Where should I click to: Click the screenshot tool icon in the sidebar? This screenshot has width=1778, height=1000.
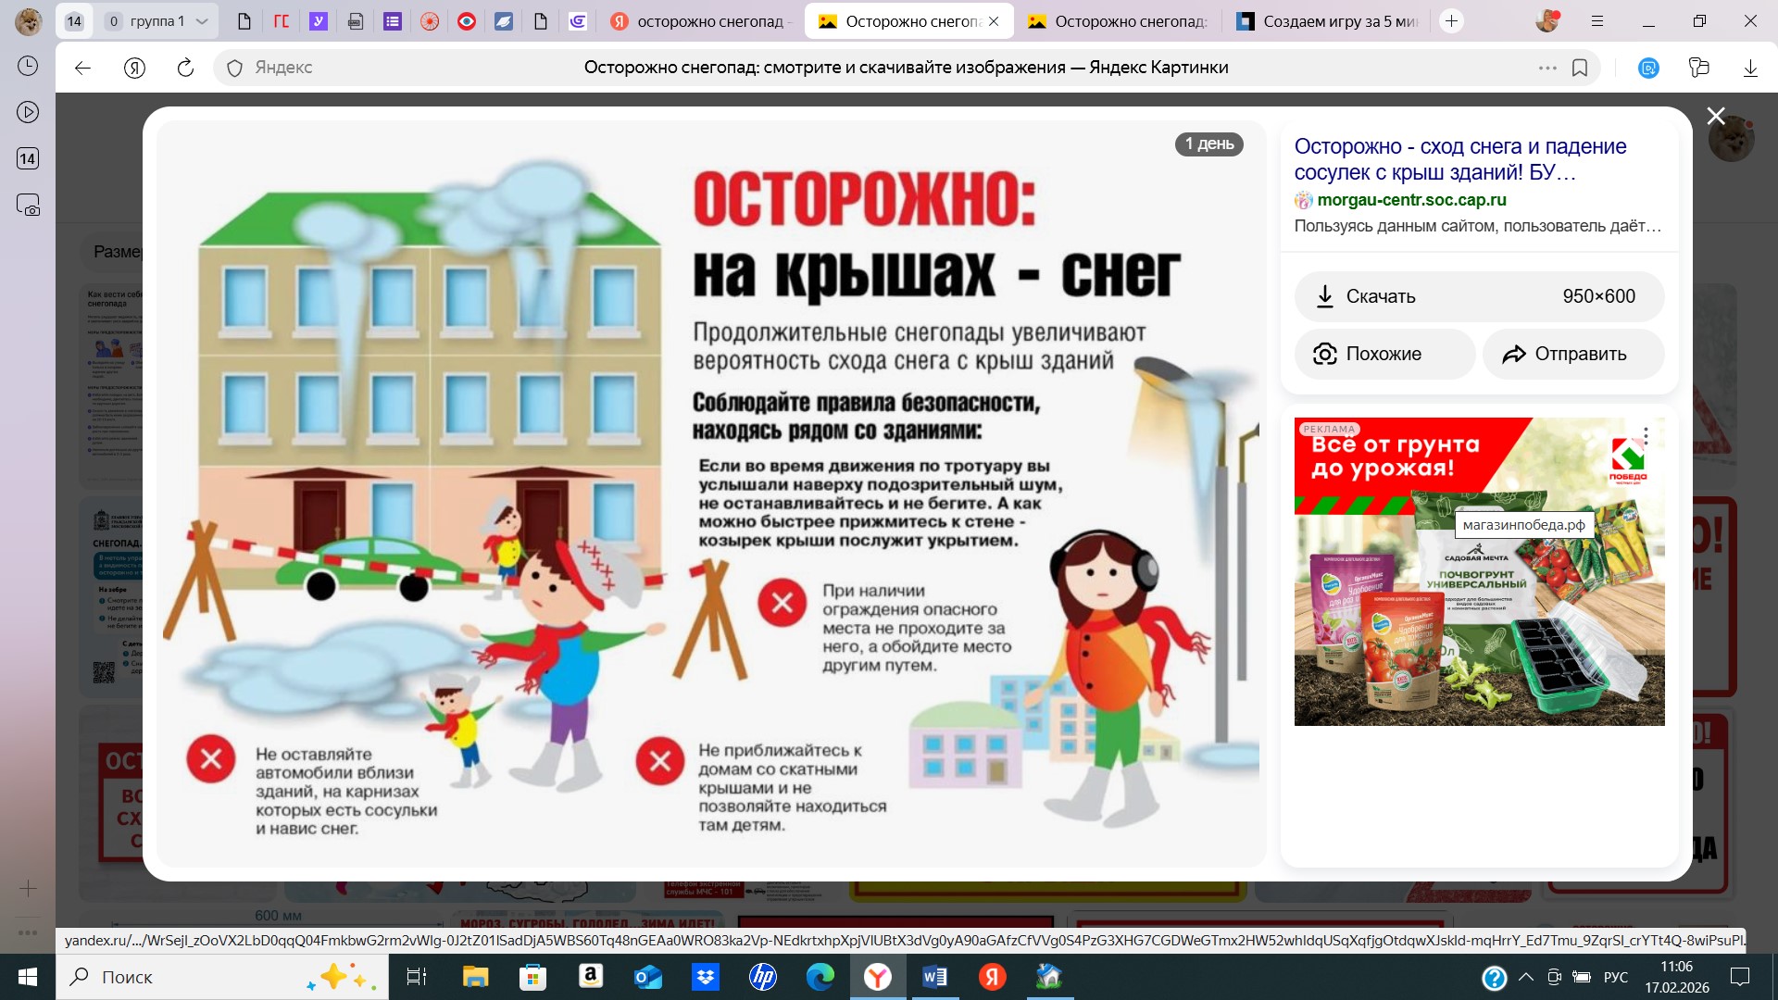[28, 206]
